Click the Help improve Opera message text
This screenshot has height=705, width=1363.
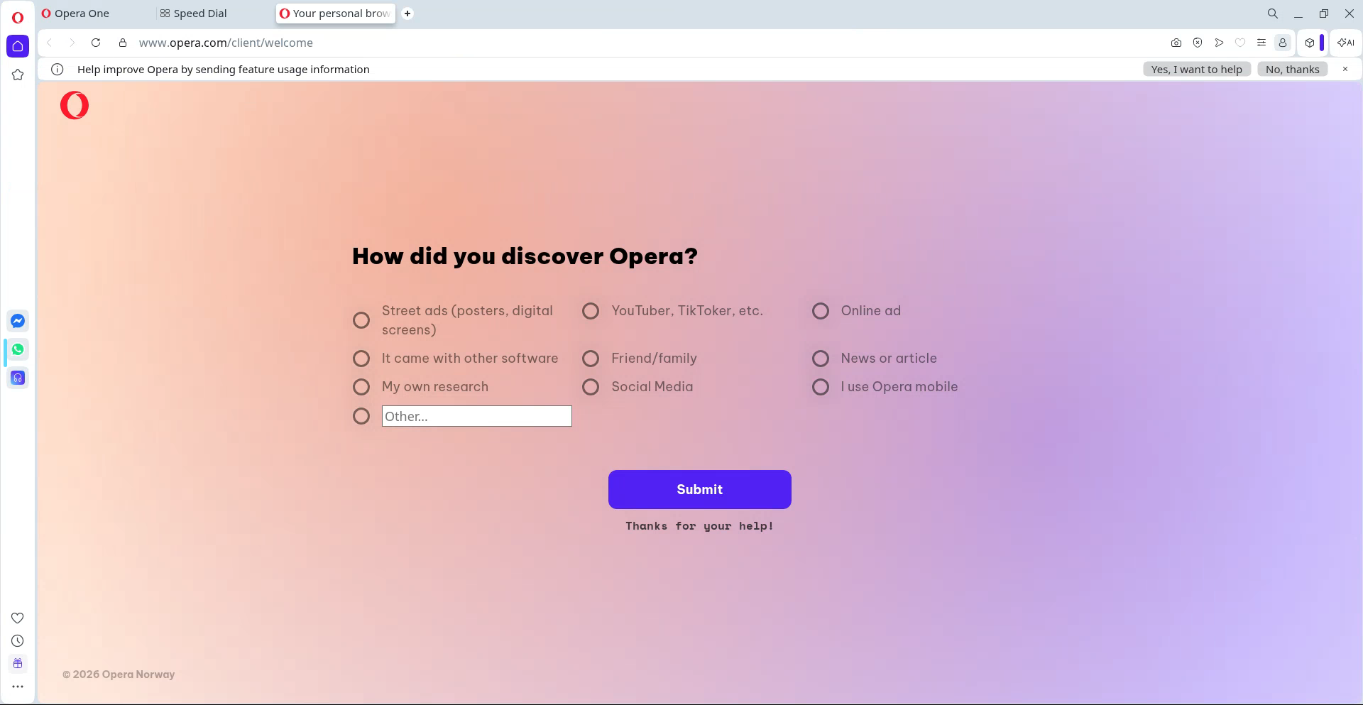[224, 70]
